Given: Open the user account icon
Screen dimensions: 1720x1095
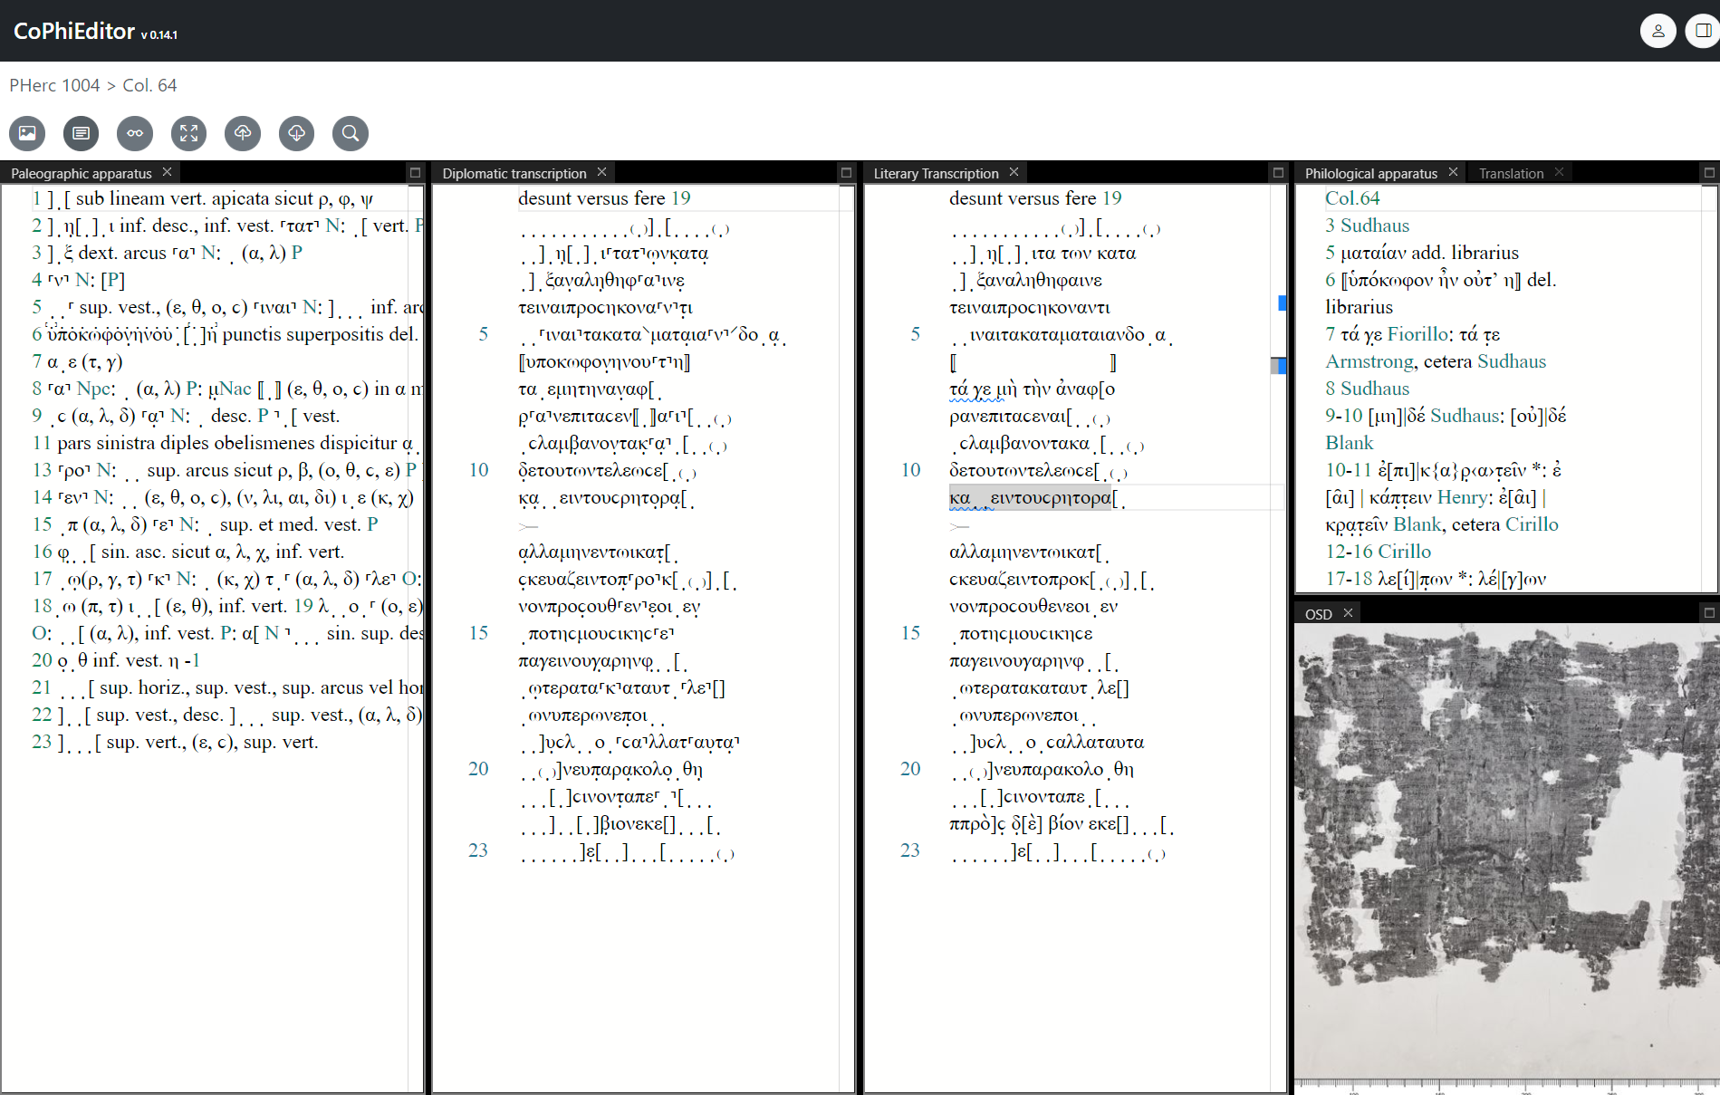Looking at the screenshot, I should [1658, 30].
